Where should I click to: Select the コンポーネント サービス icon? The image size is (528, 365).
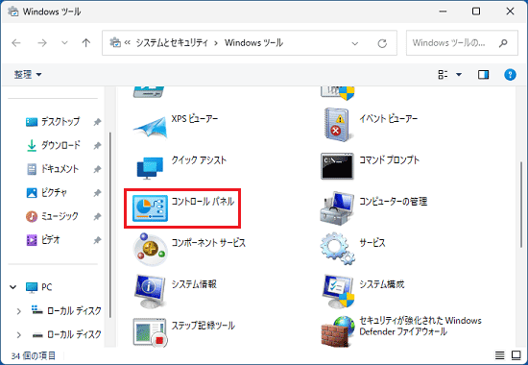(x=150, y=250)
